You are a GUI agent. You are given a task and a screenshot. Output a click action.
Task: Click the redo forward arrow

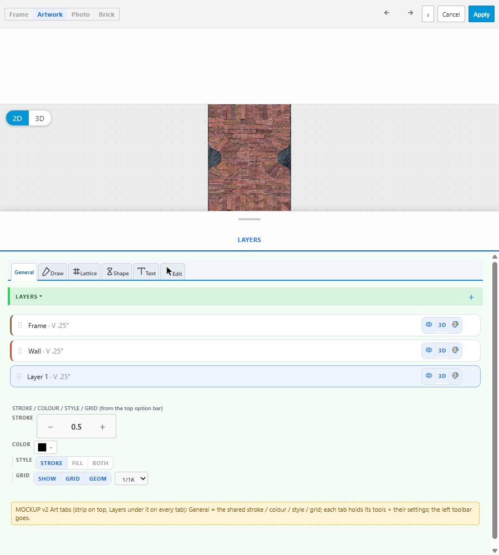coord(410,13)
